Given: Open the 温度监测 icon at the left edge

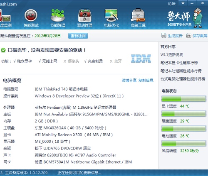Looking at the screenshot, I should click(x=5, y=15).
